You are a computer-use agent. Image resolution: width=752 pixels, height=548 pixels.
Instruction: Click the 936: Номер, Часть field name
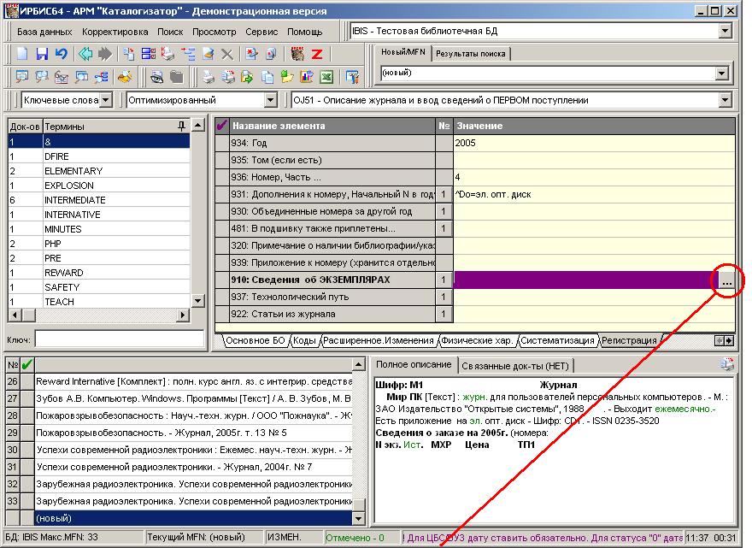pyautogui.click(x=332, y=178)
